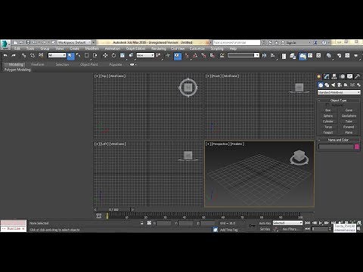Click the Pyramid primitive button

[349, 127]
